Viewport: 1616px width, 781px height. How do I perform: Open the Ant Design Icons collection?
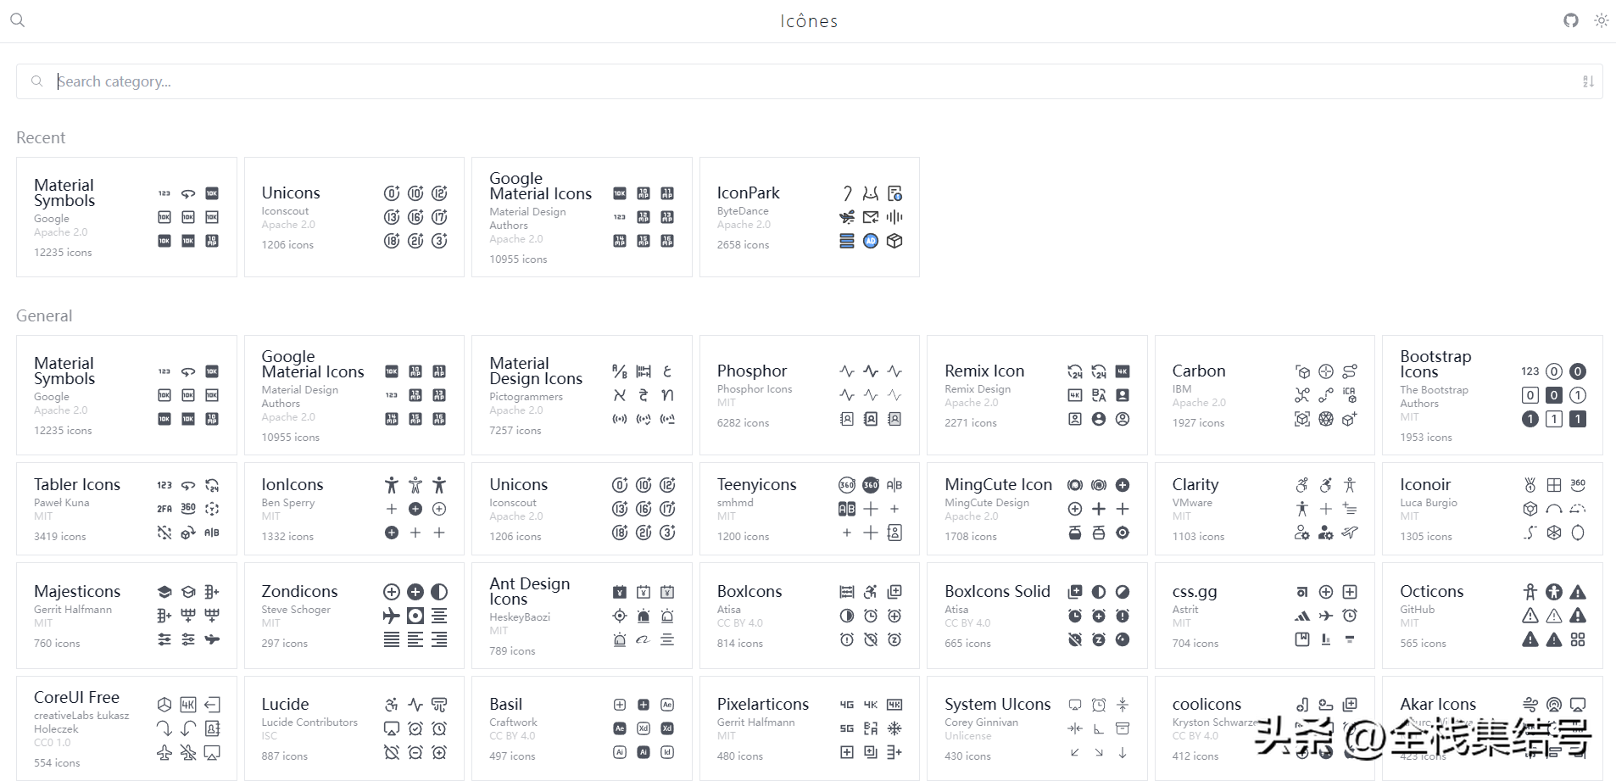pos(582,616)
